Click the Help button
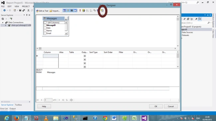Viewport: 216px width, 121px height. [x=44, y=106]
